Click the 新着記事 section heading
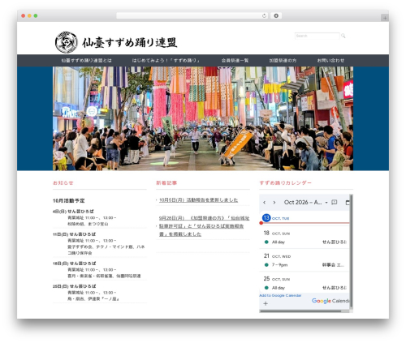 (166, 183)
